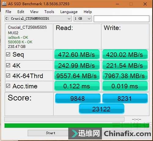This screenshot has height=141, width=153.
Task: Click the green progress bar
Action: pyautogui.click(x=77, y=125)
